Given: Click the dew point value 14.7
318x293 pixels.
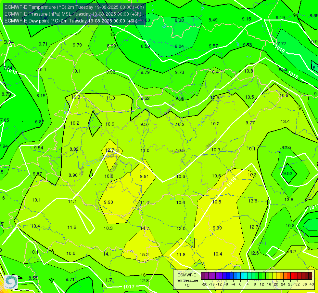Looking at the screenshot, I should point(145,229).
